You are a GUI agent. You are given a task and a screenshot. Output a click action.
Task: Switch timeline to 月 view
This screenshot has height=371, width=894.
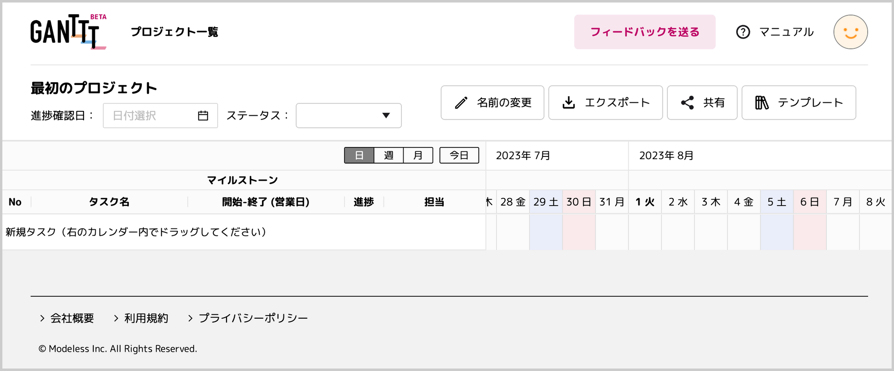click(418, 155)
